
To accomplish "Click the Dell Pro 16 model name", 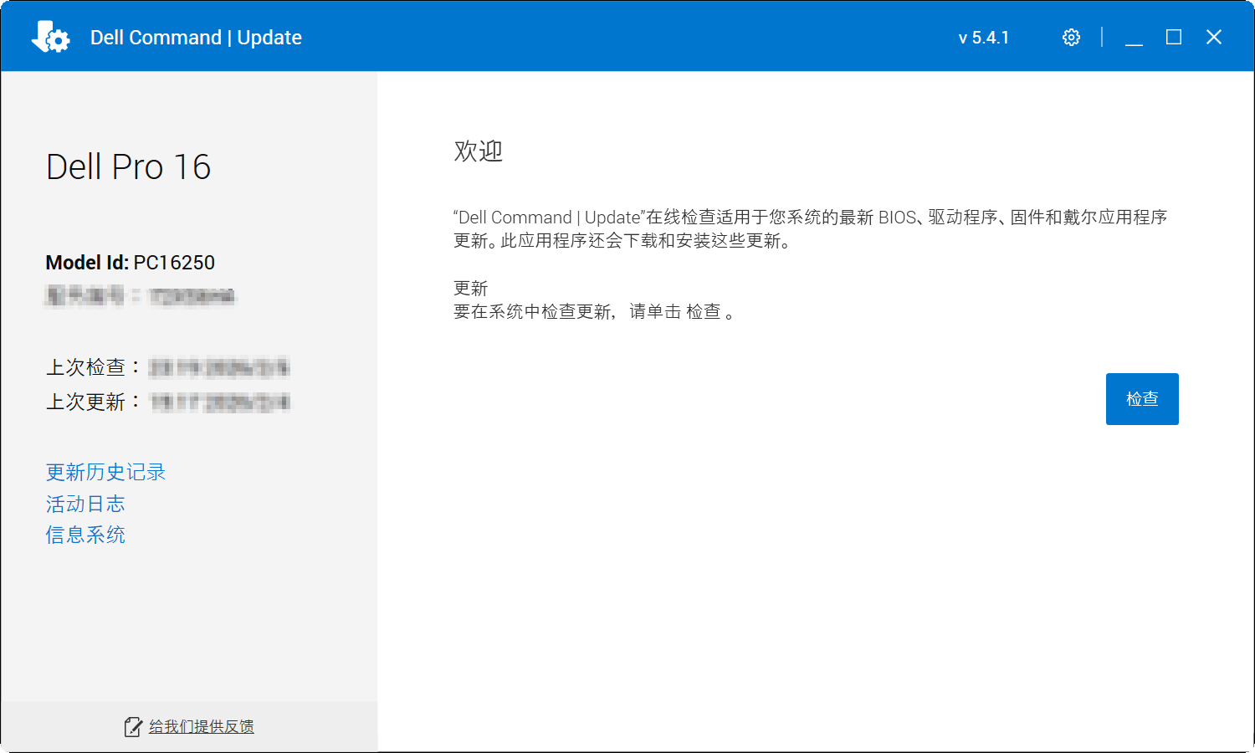I will click(128, 166).
